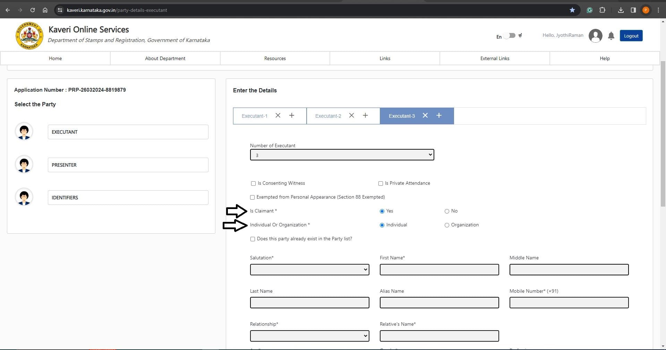
Task: Open the Relationship dropdown
Action: pos(309,336)
